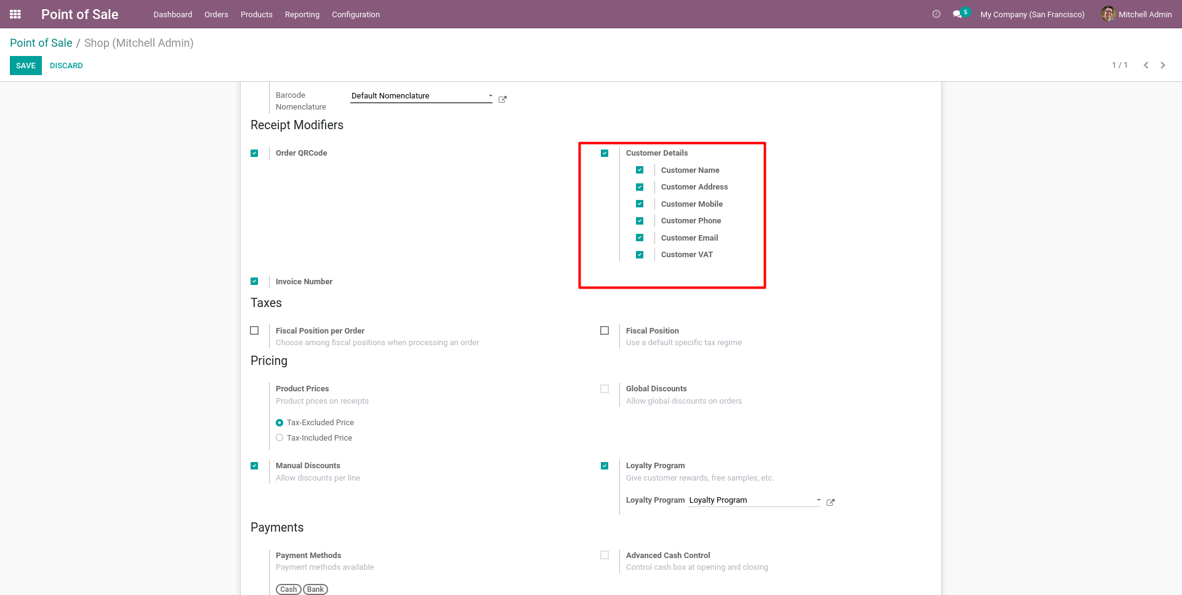The width and height of the screenshot is (1182, 595).
Task: Click the 1 / 1 pager counter
Action: [1120, 65]
